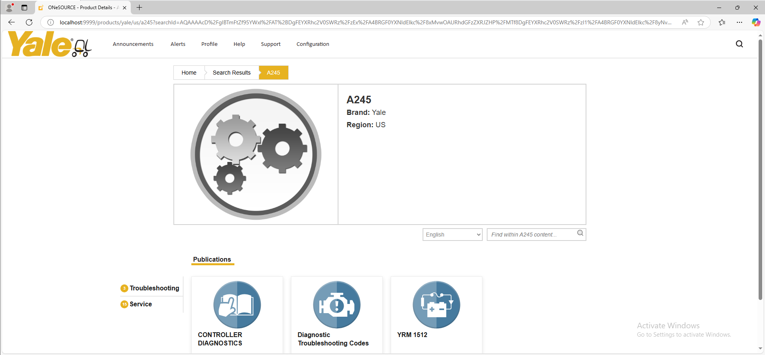Click the Region: US text
This screenshot has width=765, height=355.
[366, 125]
